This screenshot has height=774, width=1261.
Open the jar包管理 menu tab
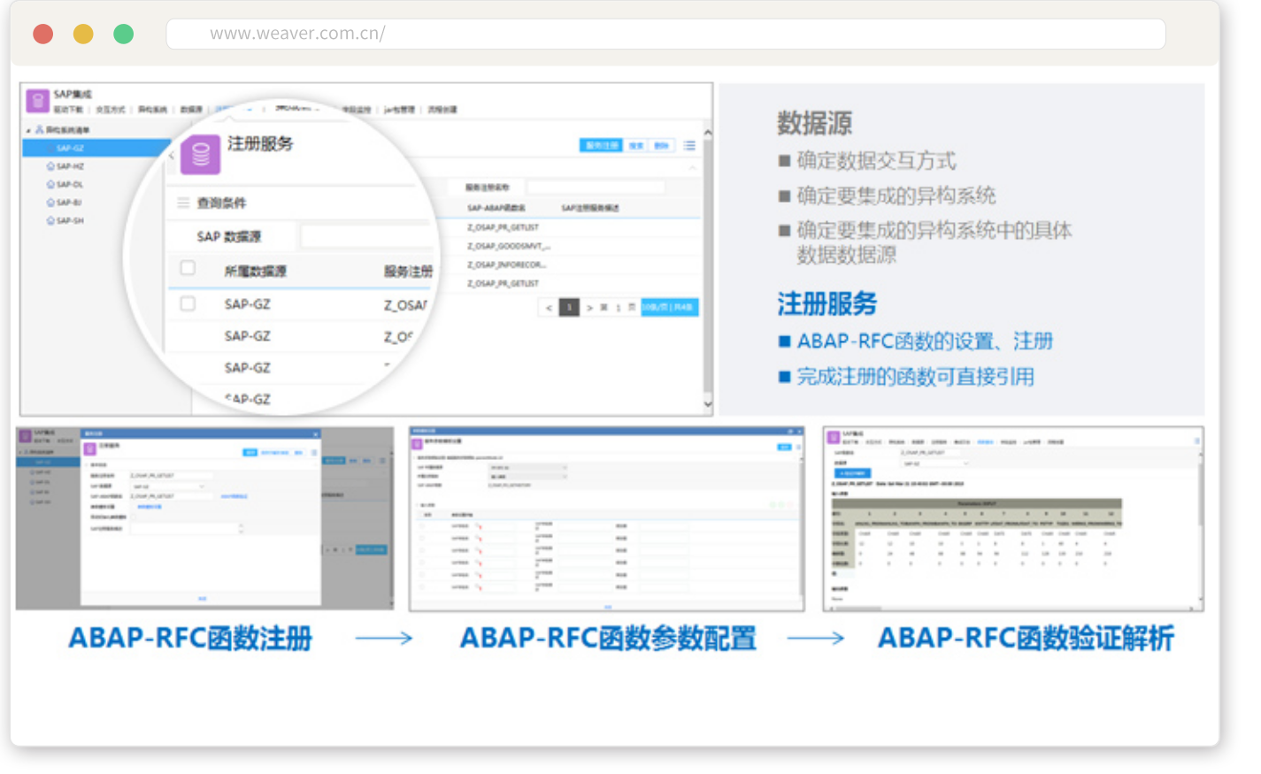click(399, 110)
